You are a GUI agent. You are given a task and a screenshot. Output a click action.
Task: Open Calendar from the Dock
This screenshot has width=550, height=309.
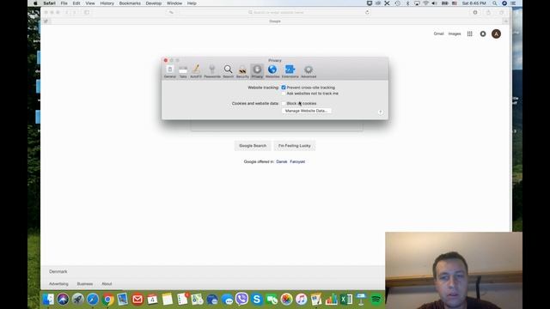coord(152,300)
